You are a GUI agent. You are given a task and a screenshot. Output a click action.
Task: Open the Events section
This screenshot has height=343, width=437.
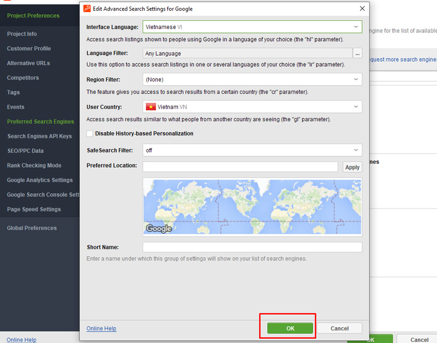pyautogui.click(x=16, y=107)
